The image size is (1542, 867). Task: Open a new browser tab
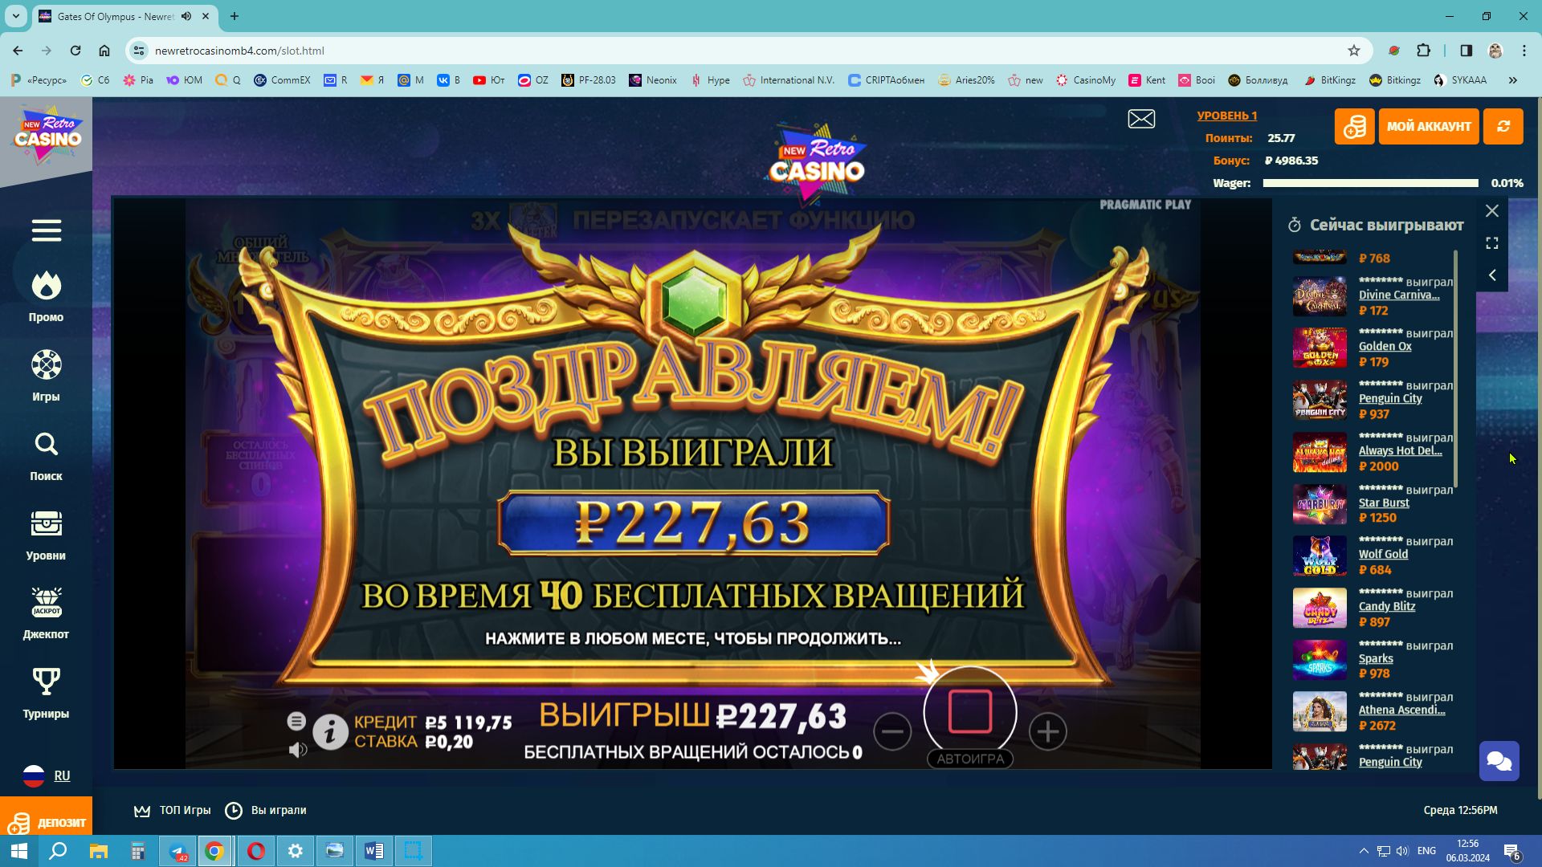[235, 16]
